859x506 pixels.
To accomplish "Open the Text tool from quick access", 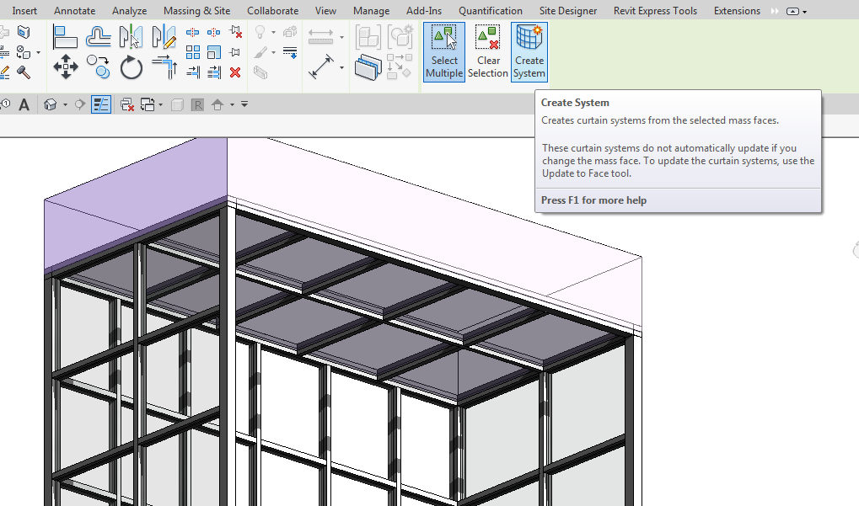I will click(x=24, y=104).
